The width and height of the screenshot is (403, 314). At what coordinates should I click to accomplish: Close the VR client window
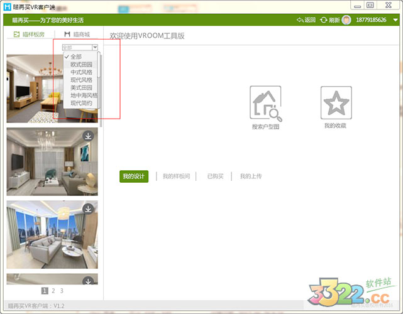tap(389, 5)
